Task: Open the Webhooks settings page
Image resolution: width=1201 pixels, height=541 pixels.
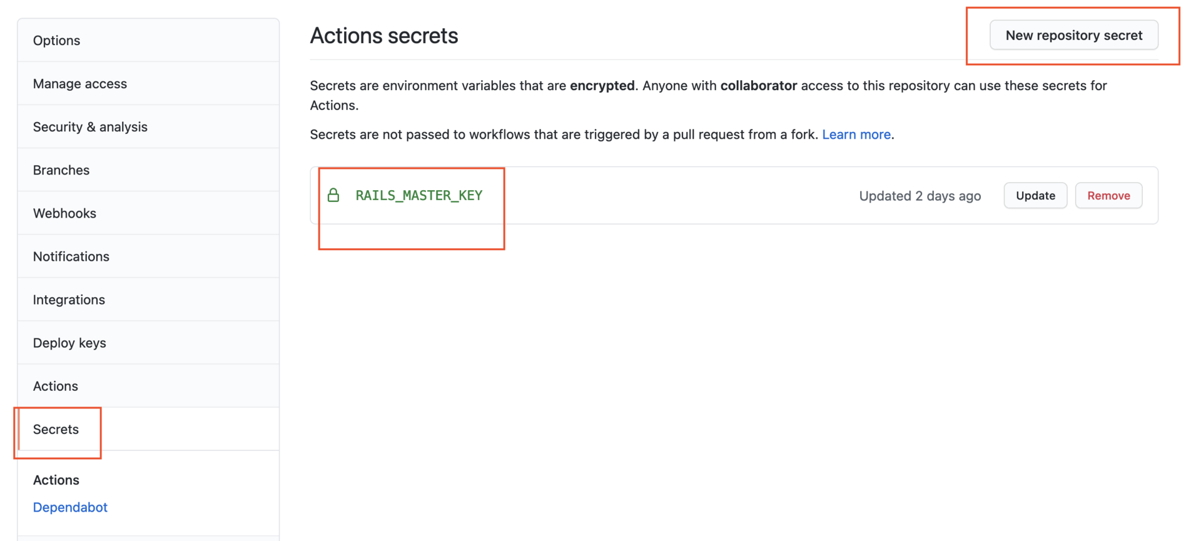Action: coord(148,213)
